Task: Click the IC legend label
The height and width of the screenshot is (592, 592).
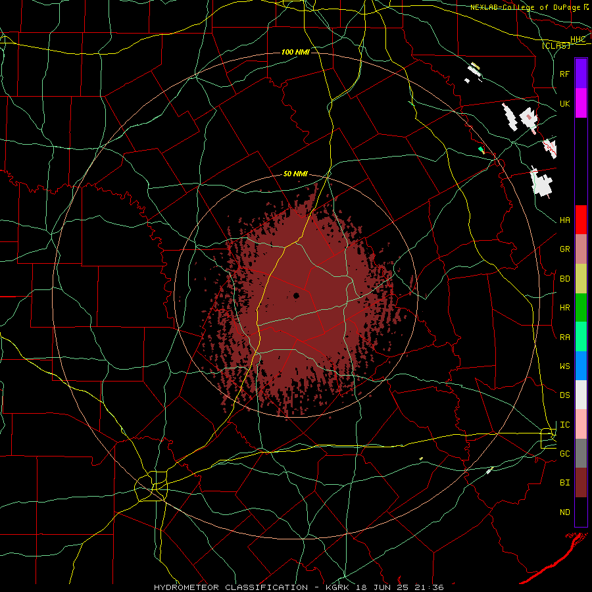Action: pos(564,425)
